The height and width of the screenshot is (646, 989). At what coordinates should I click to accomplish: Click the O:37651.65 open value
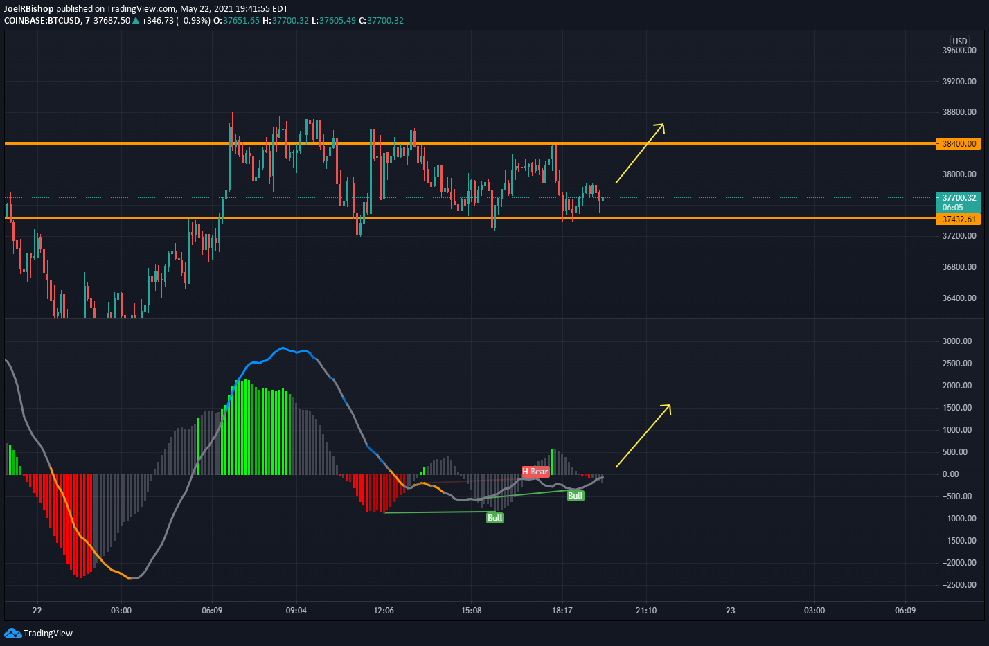point(236,21)
